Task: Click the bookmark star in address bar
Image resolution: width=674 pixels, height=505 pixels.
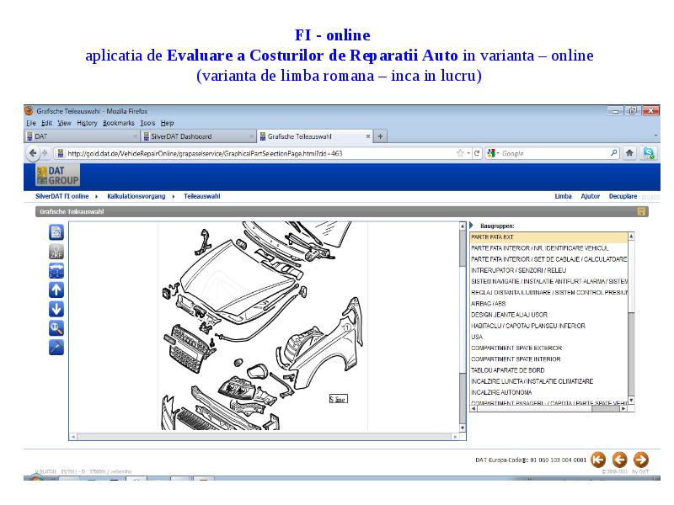Action: (460, 153)
